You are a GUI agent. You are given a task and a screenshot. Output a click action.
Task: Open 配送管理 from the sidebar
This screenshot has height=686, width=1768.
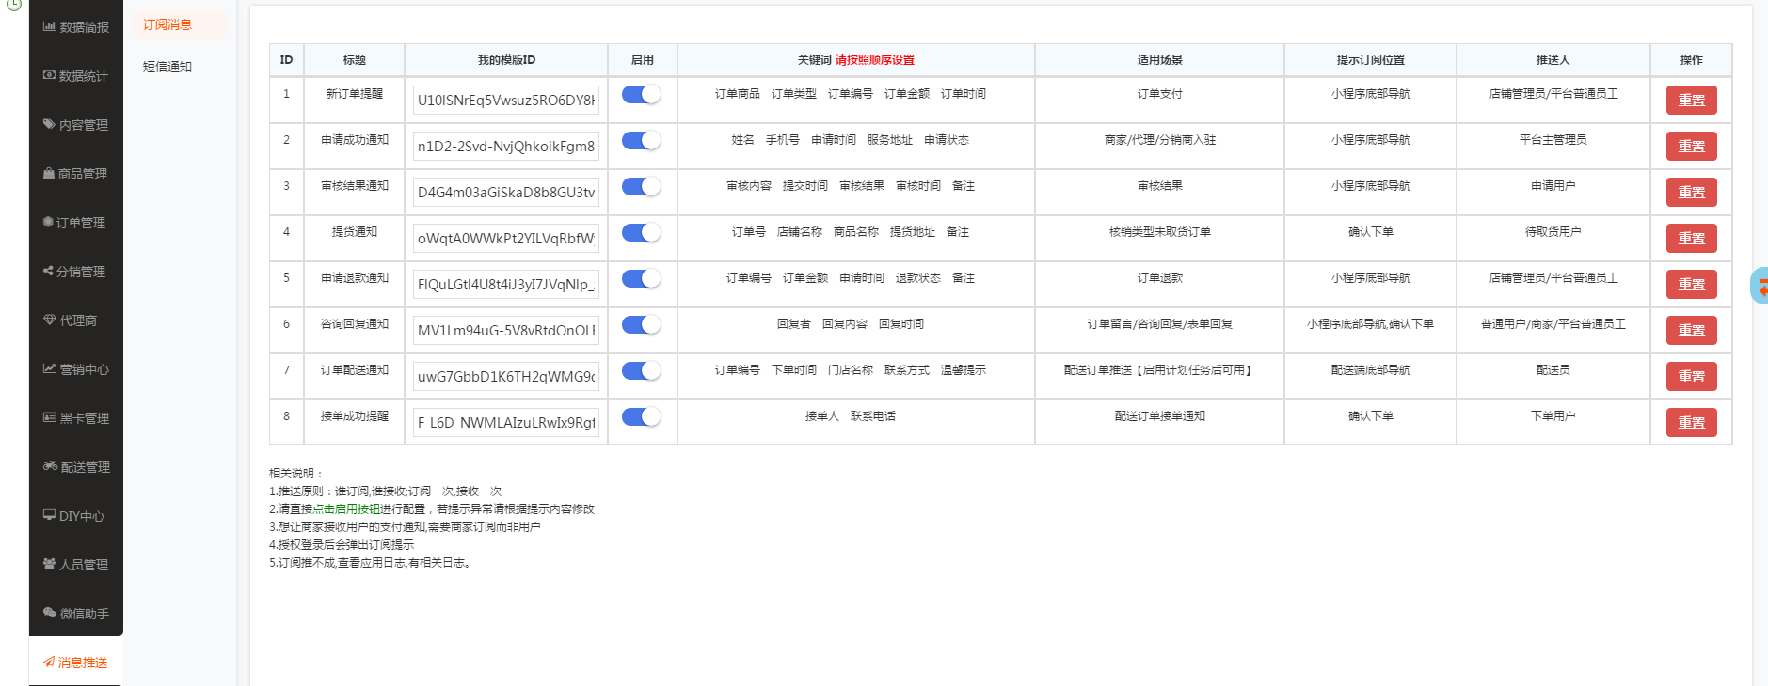point(76,467)
